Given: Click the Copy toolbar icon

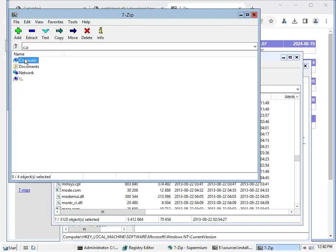Looking at the screenshot, I should [59, 31].
